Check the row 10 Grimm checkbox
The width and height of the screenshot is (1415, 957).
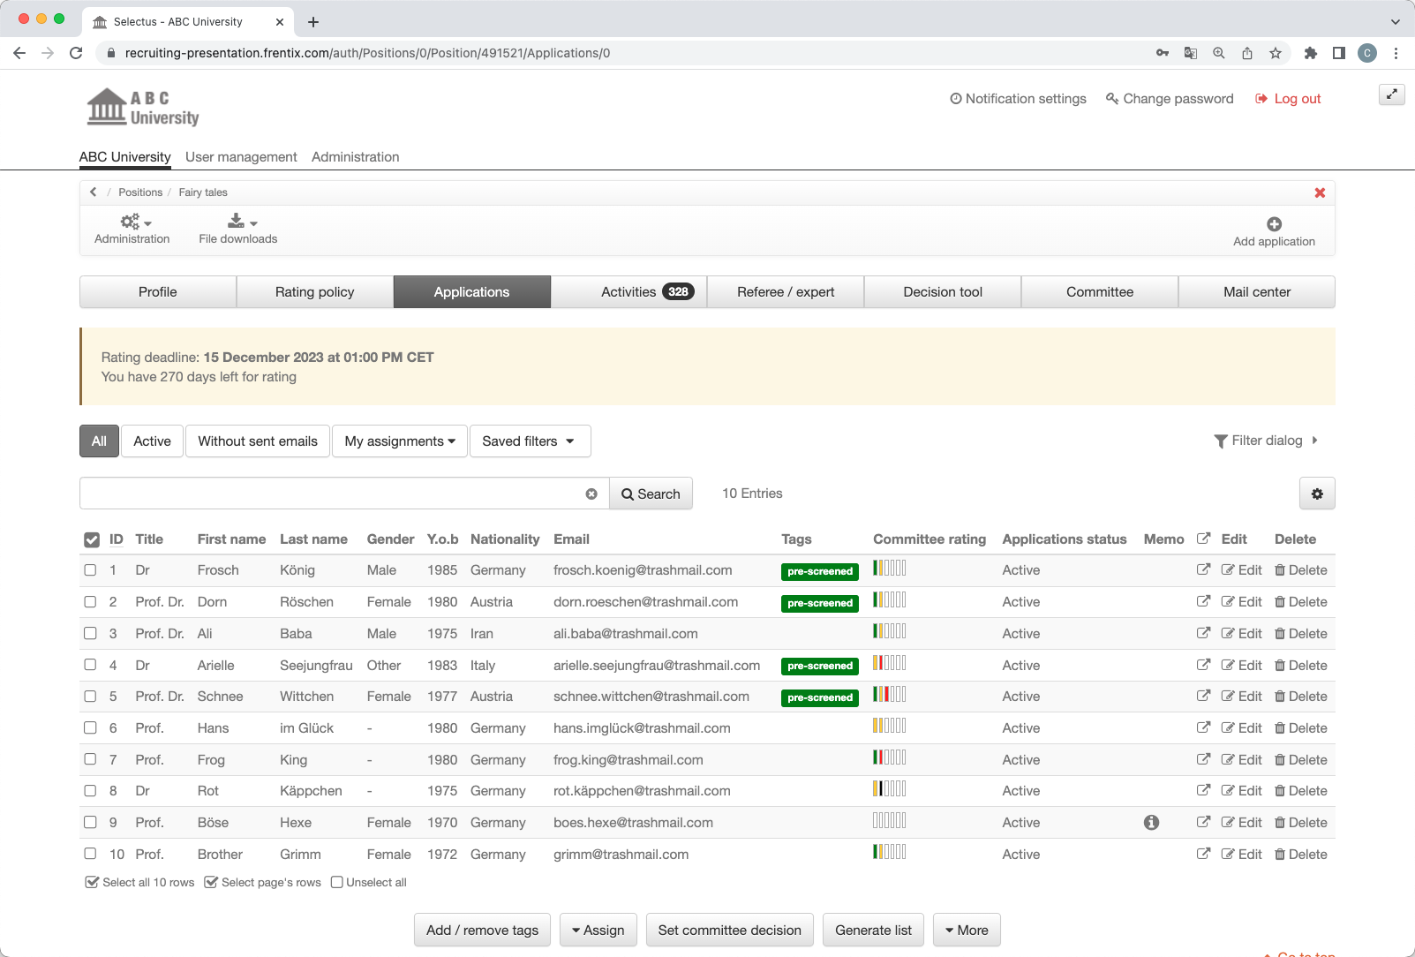pyautogui.click(x=90, y=854)
